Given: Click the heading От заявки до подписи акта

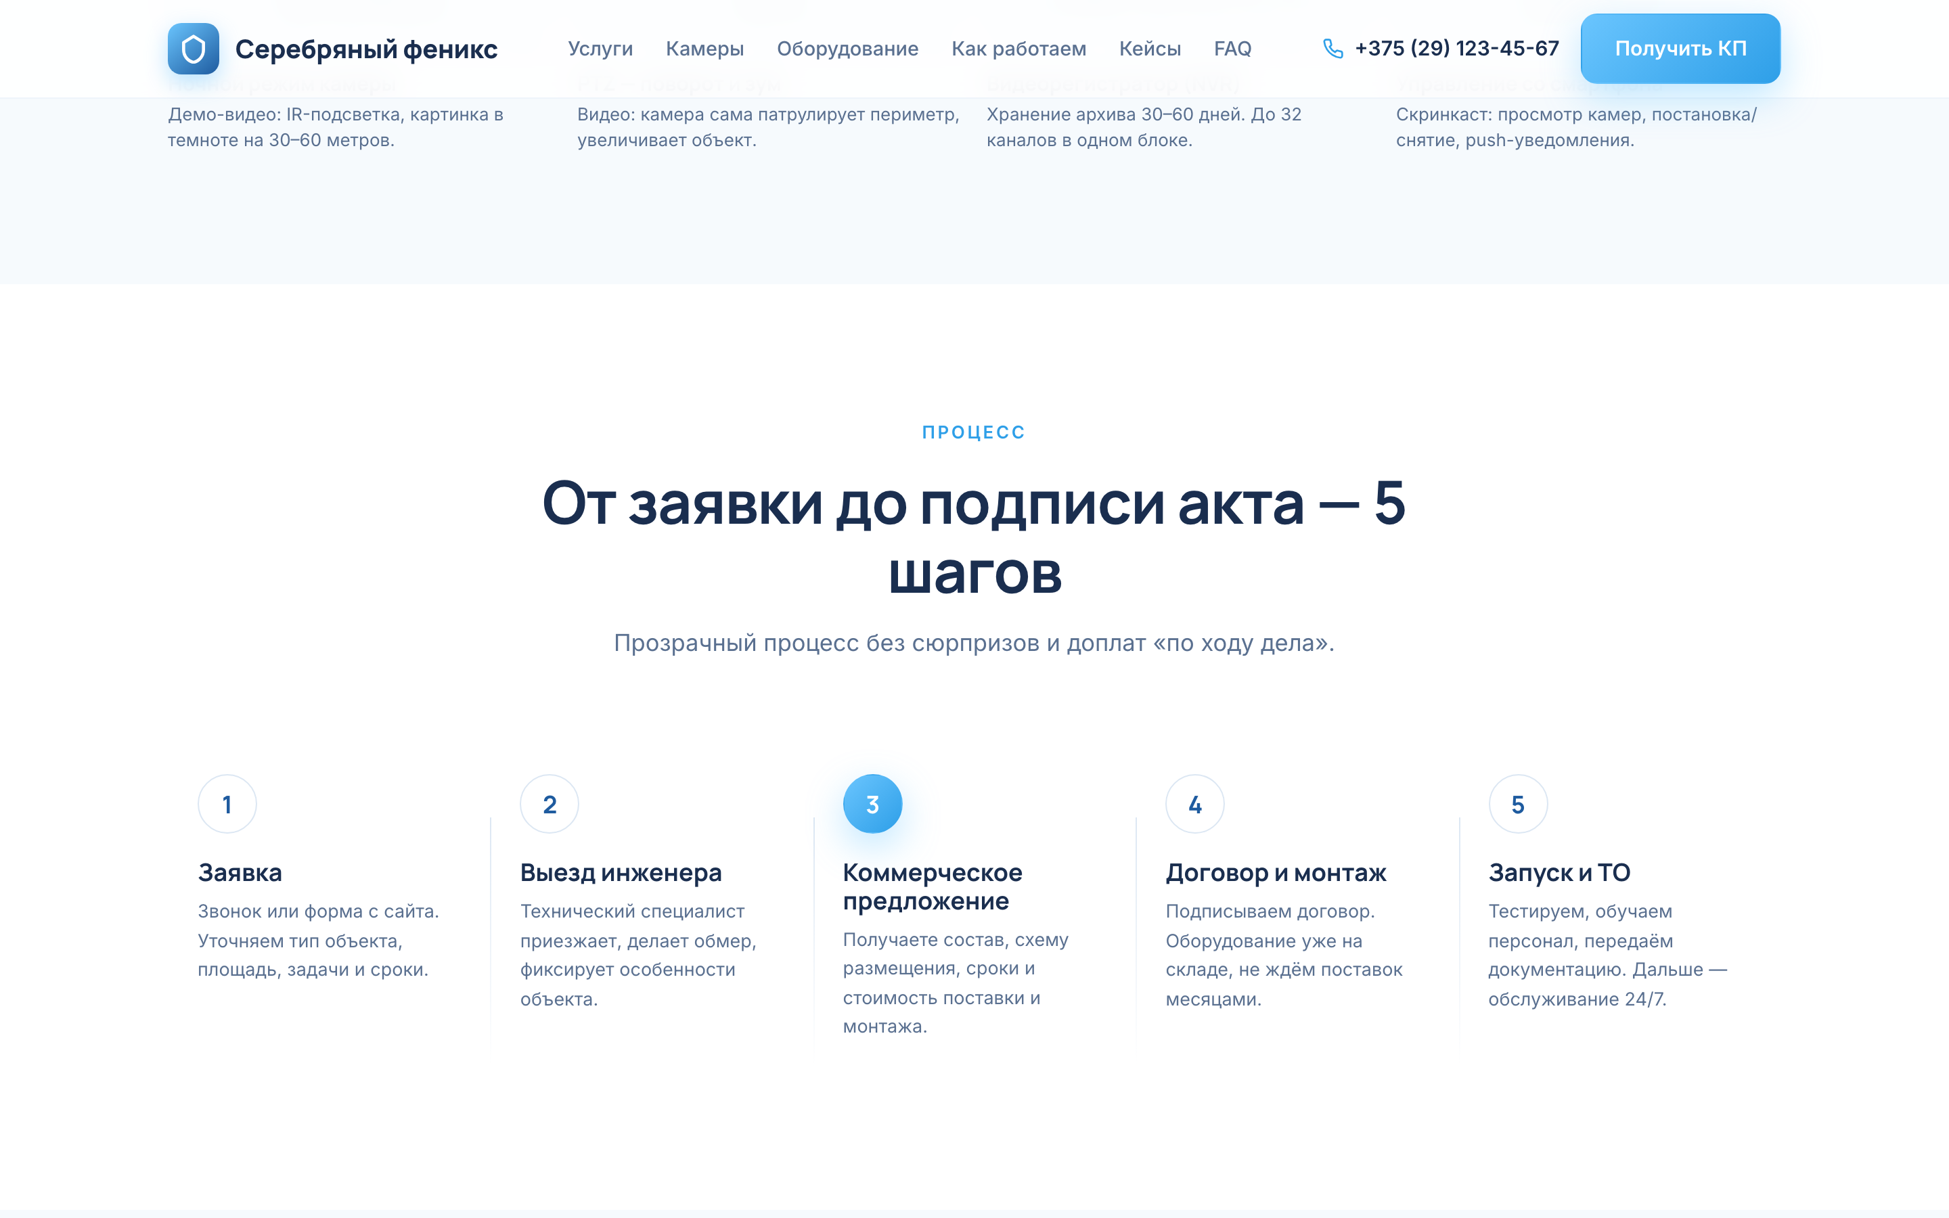Looking at the screenshot, I should point(974,537).
